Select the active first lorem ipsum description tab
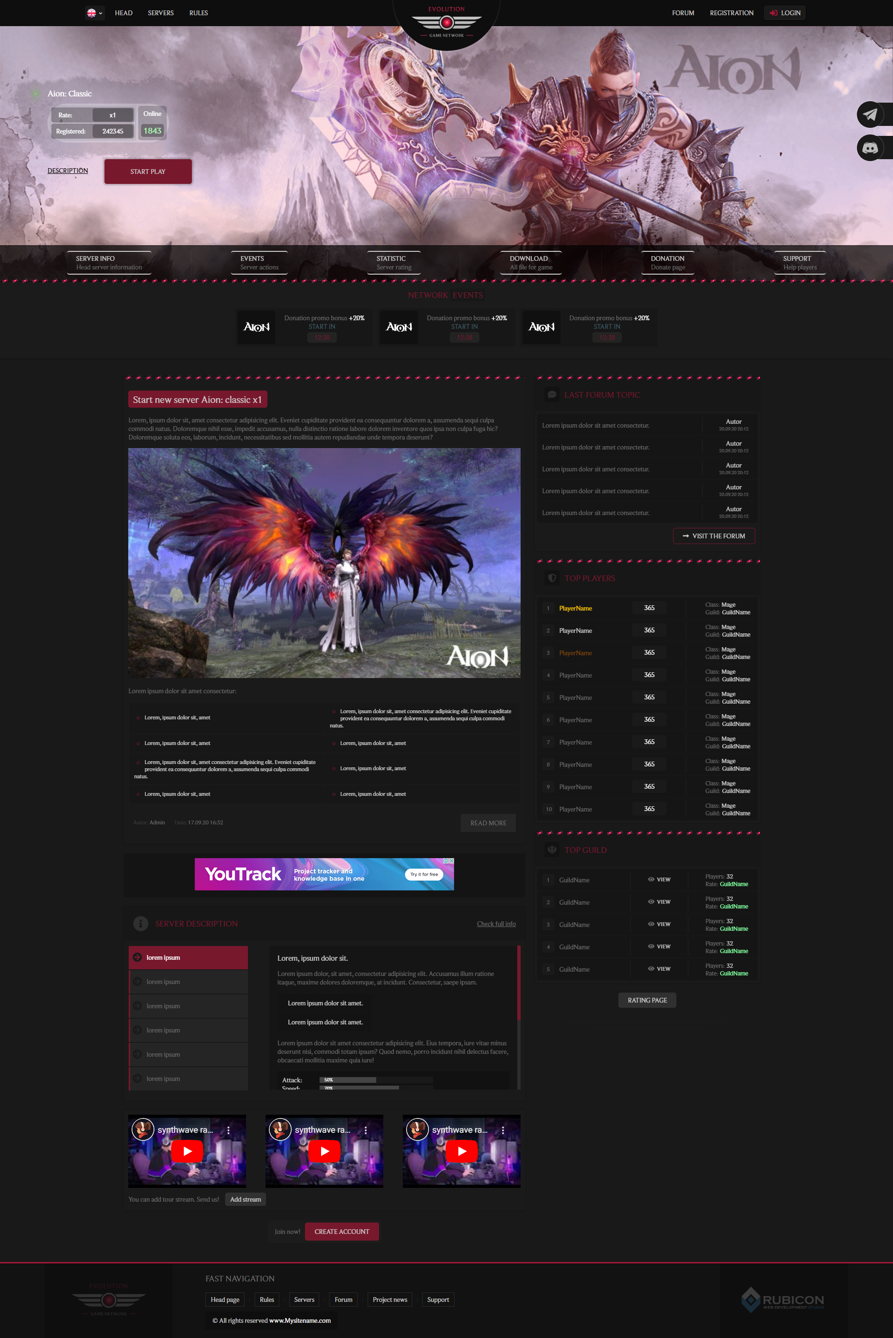The width and height of the screenshot is (893, 1338). (x=189, y=957)
